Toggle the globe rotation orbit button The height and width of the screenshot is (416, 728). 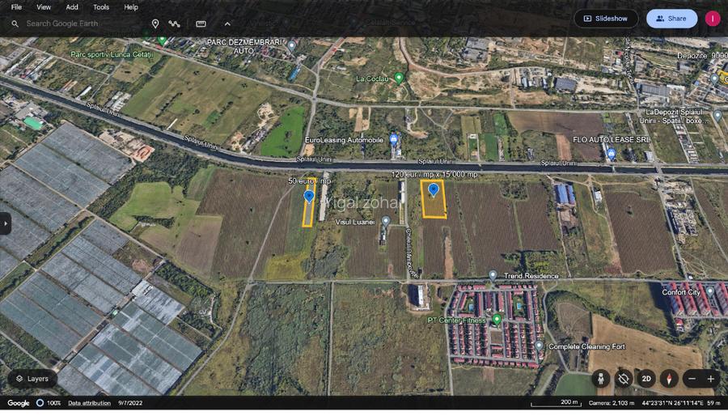pyautogui.click(x=623, y=379)
